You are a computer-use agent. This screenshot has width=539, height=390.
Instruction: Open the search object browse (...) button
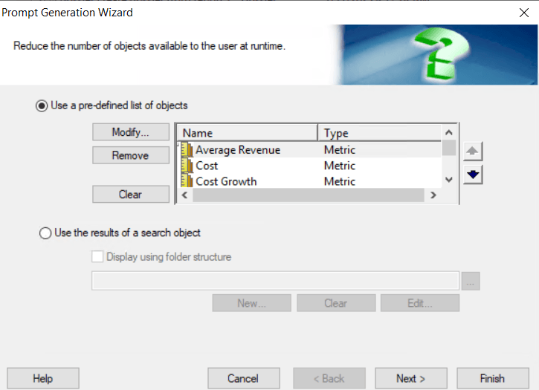471,281
